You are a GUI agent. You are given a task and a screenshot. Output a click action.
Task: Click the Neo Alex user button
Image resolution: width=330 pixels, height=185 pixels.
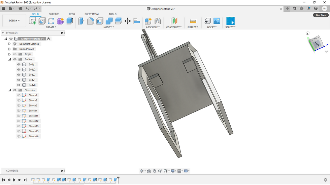pos(321,15)
